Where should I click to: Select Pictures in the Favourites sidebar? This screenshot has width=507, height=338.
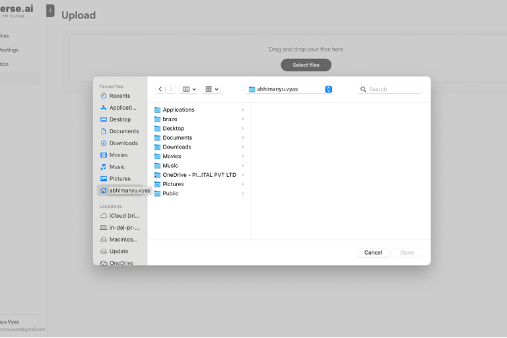point(119,178)
